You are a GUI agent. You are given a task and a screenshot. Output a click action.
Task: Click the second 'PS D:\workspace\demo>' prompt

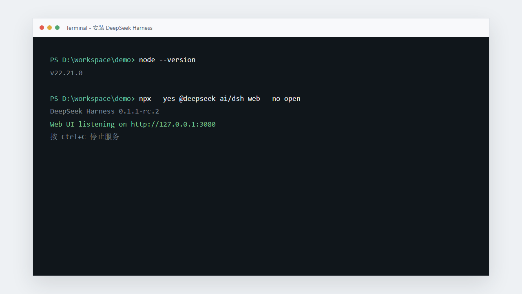93,99
